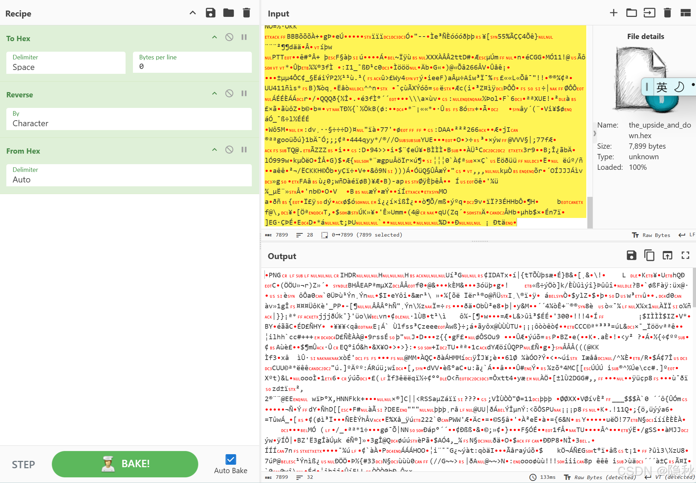
Task: Edit the Bytes per line field
Action: coord(192,66)
